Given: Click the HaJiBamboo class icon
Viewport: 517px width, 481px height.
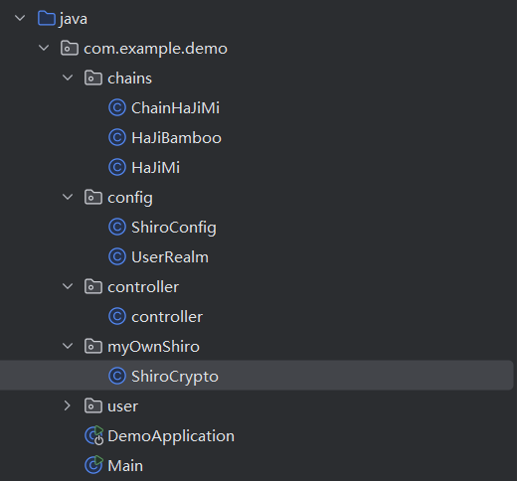Looking at the screenshot, I should [x=117, y=137].
